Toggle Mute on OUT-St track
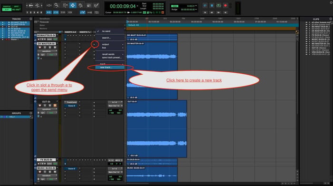 (x=55, y=106)
